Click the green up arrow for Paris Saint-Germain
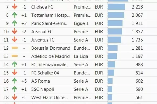This screenshot has width=157, height=104. [x=14, y=23]
